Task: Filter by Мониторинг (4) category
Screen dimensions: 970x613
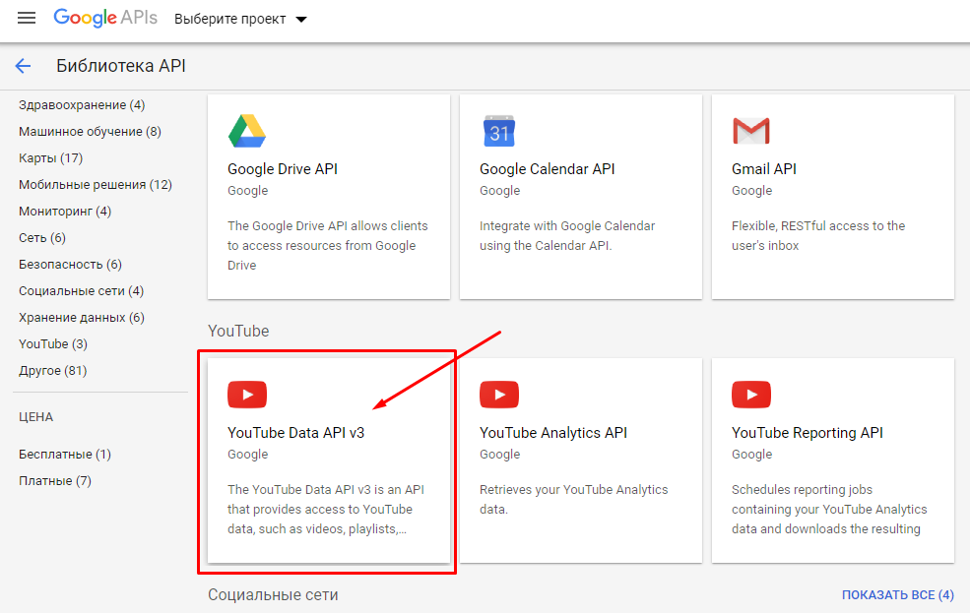Action: (x=65, y=212)
